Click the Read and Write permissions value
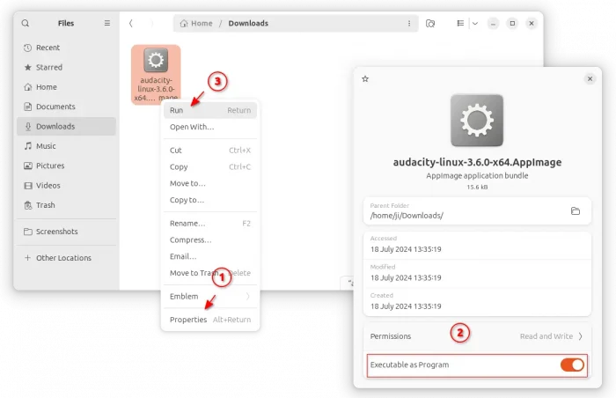 pos(546,336)
